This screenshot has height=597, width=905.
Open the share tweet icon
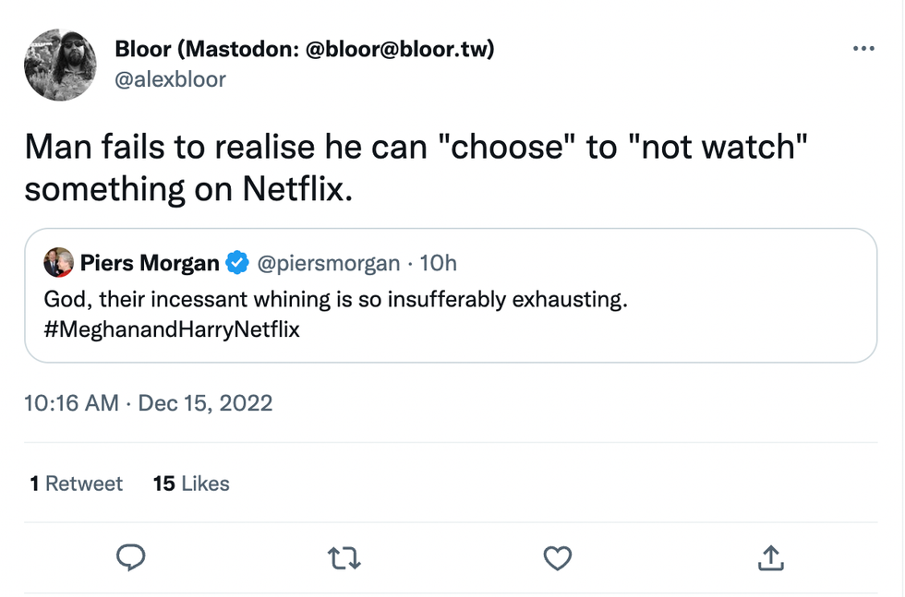coord(771,556)
